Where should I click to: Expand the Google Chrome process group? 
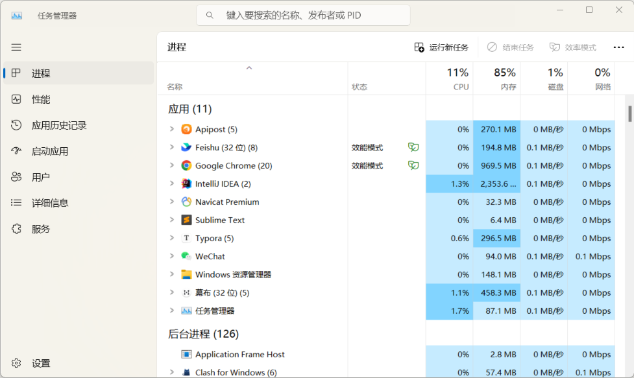click(172, 165)
